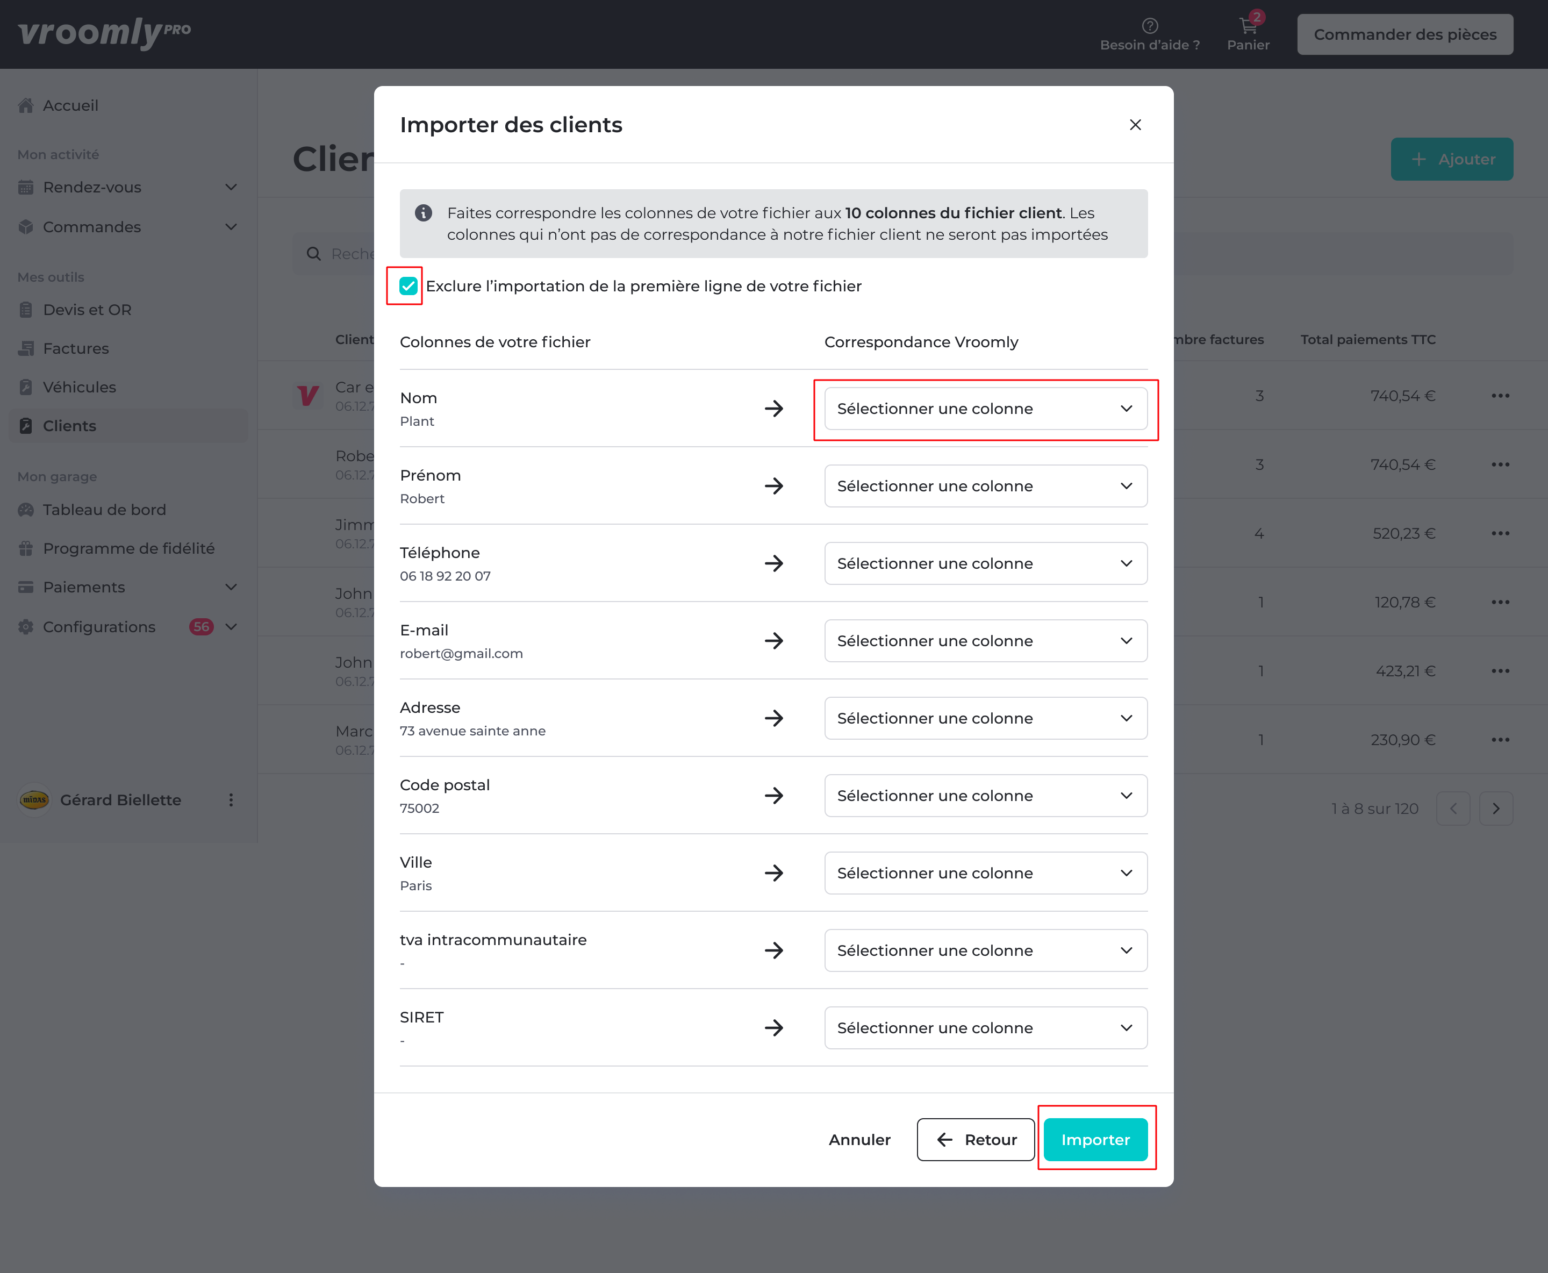Expand the Sélectionner une colonne dropdown for Téléphone
This screenshot has width=1548, height=1273.
(986, 563)
